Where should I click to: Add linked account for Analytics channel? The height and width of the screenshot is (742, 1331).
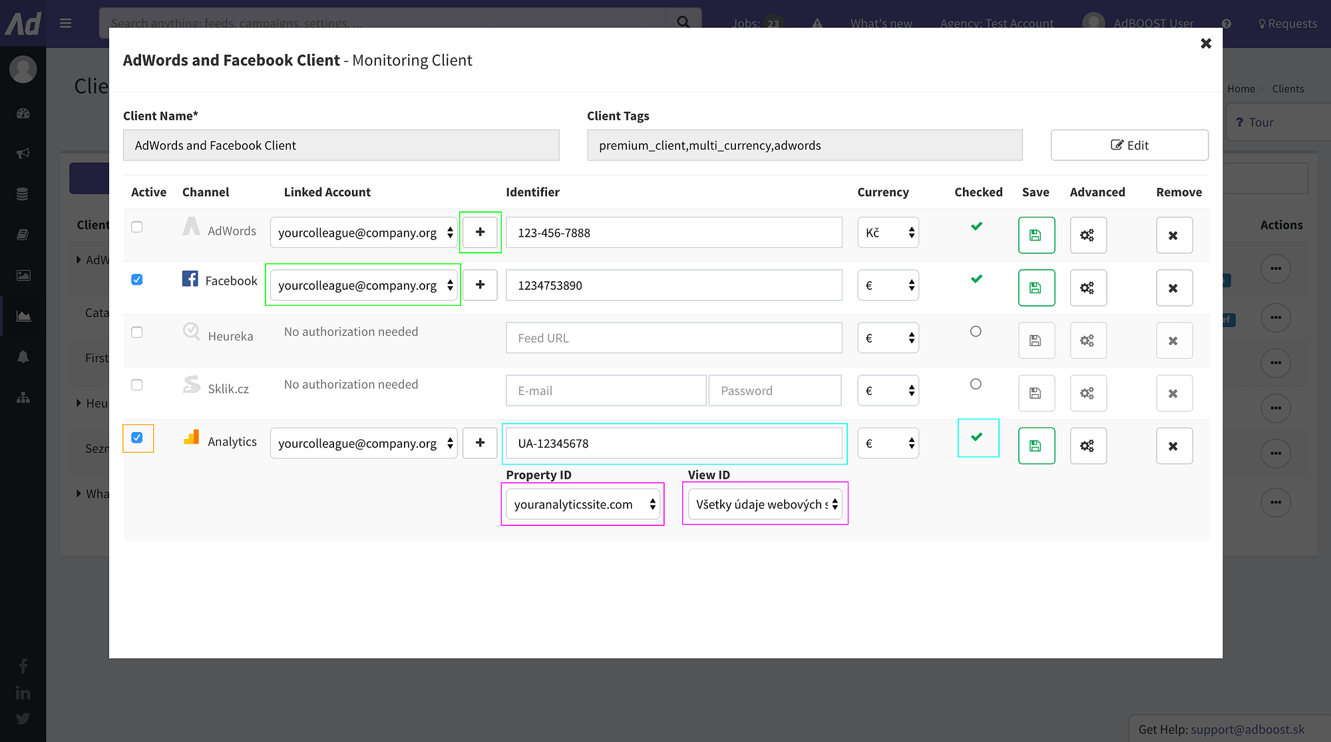coord(480,443)
